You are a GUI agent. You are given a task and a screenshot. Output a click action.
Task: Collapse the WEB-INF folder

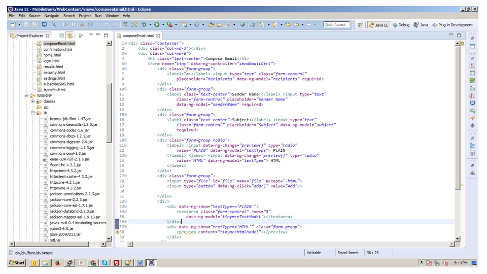(26, 96)
